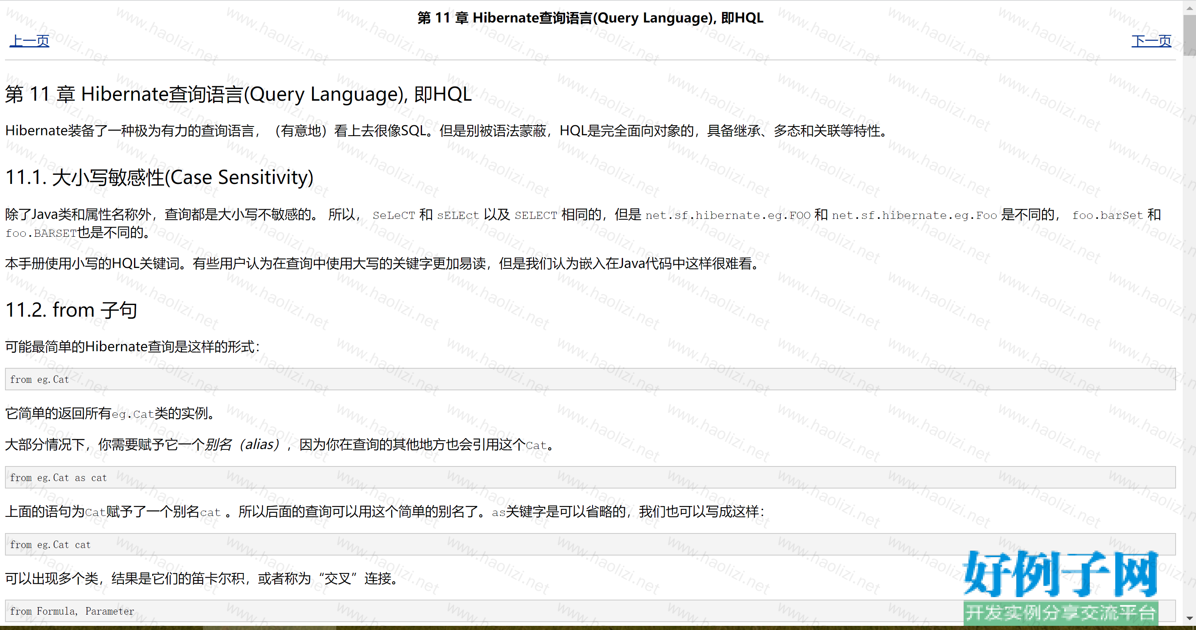Open the 下一页 next page link

tap(1151, 41)
